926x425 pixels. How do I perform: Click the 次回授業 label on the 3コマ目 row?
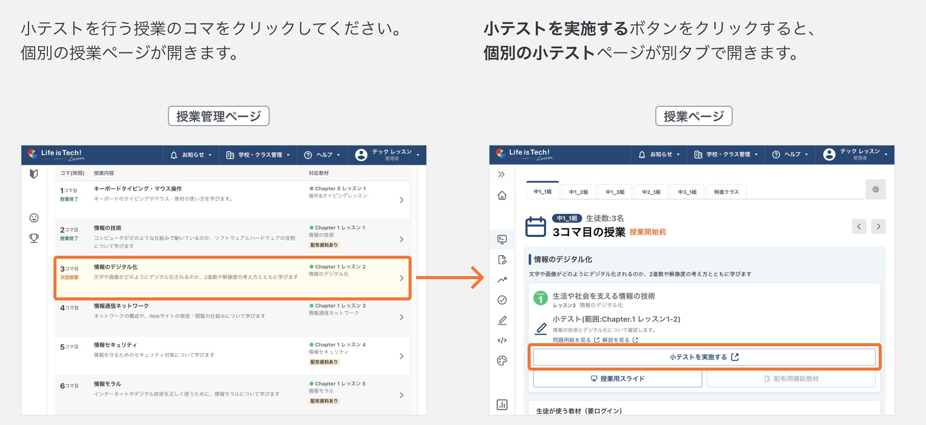point(69,278)
